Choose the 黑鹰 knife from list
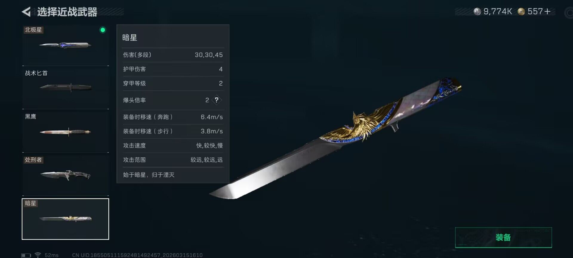This screenshot has height=258, width=573. (65, 131)
